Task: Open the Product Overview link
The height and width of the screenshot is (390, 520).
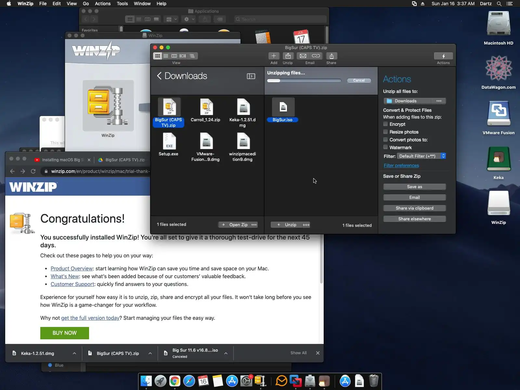Action: (x=72, y=268)
